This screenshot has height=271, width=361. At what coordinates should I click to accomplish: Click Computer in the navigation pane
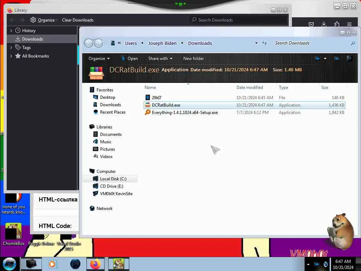pos(106,171)
